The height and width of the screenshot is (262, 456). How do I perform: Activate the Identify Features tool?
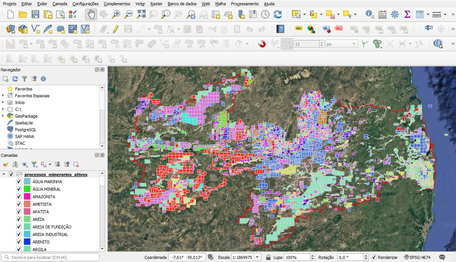[369, 14]
